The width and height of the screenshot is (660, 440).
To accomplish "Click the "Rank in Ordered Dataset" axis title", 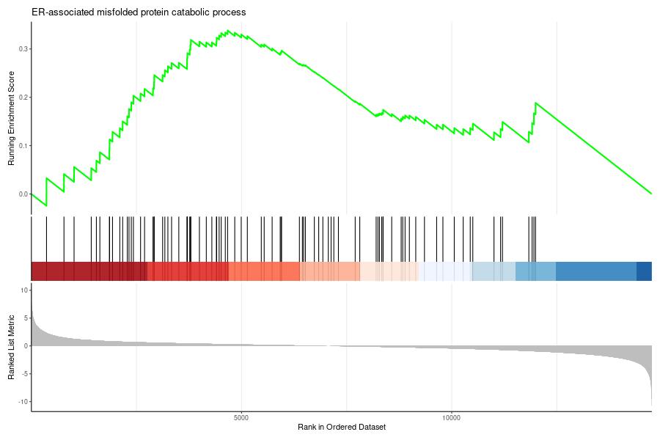I will (341, 427).
